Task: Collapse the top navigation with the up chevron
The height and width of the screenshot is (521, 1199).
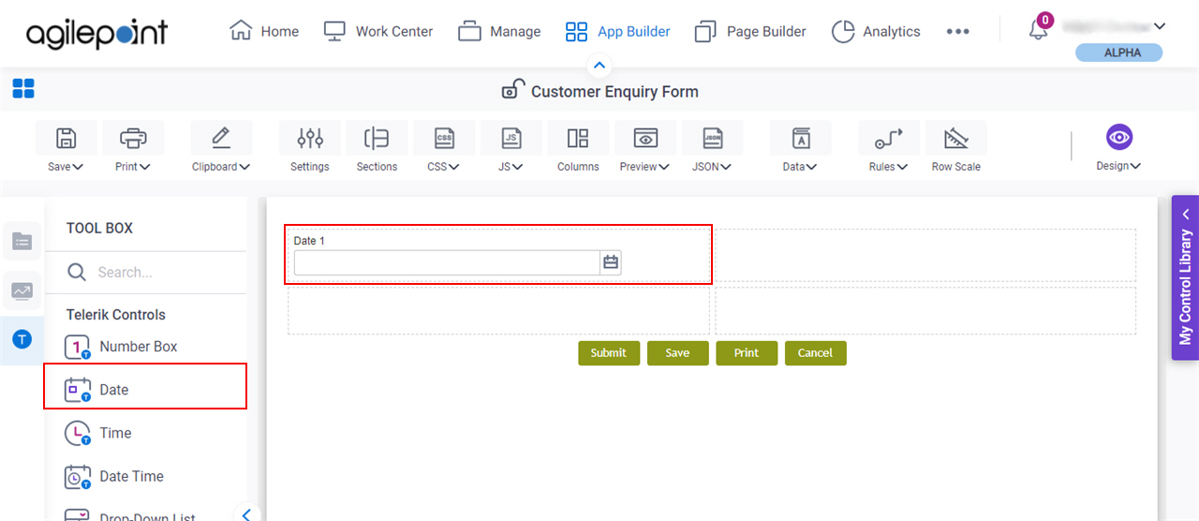Action: pos(599,66)
